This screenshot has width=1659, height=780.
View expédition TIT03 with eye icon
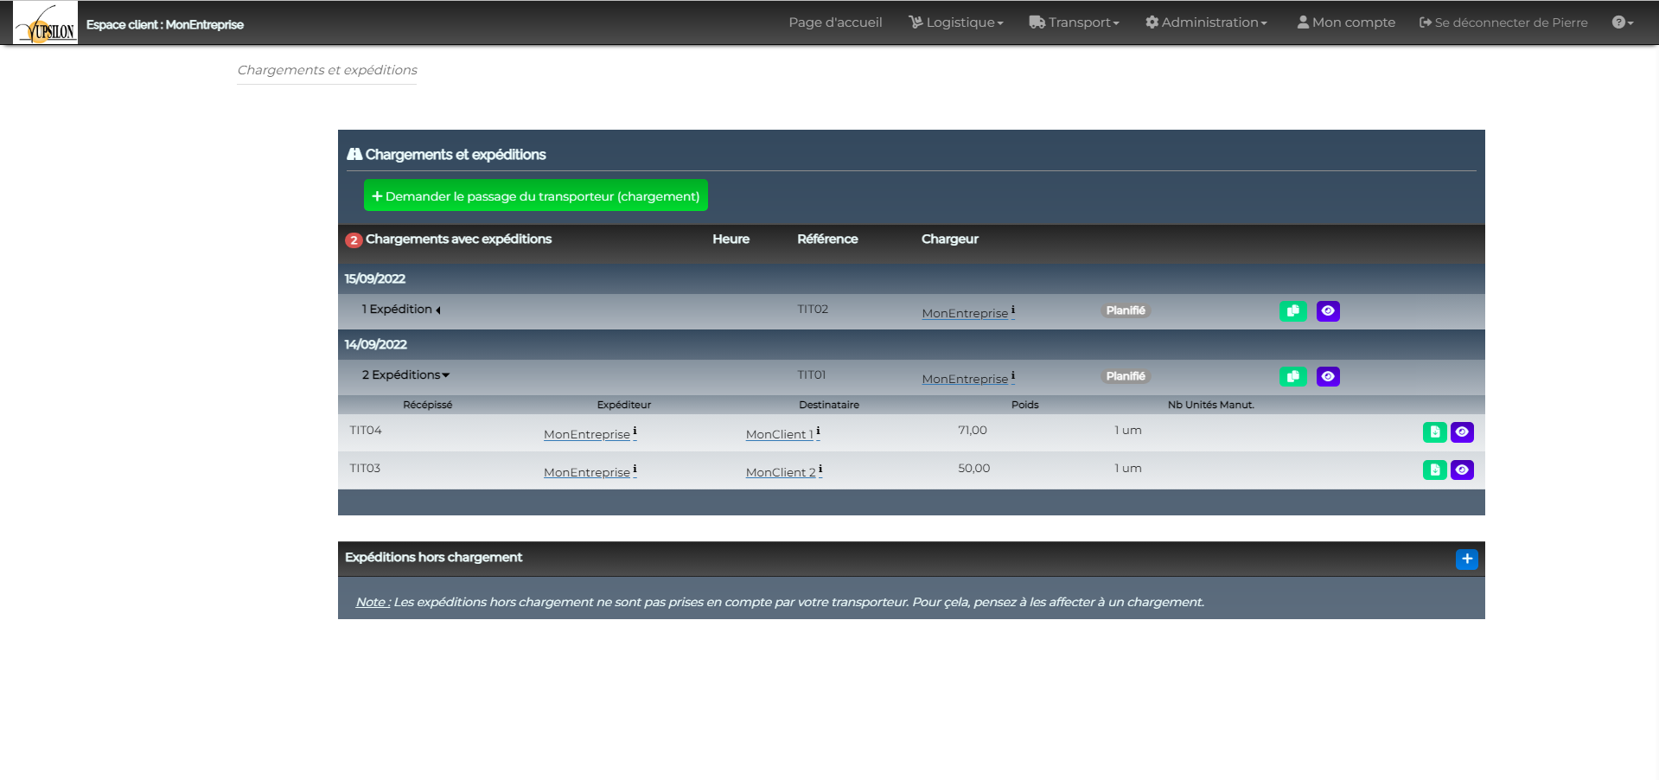tap(1462, 470)
